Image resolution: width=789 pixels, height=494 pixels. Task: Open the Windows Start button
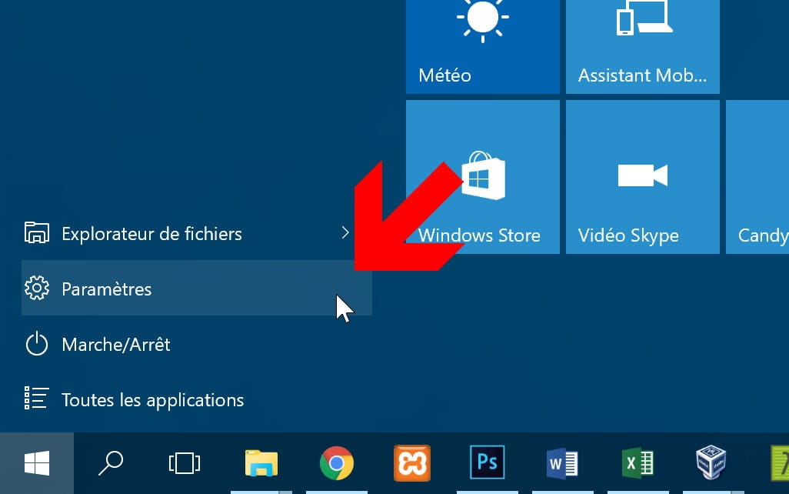(x=37, y=462)
